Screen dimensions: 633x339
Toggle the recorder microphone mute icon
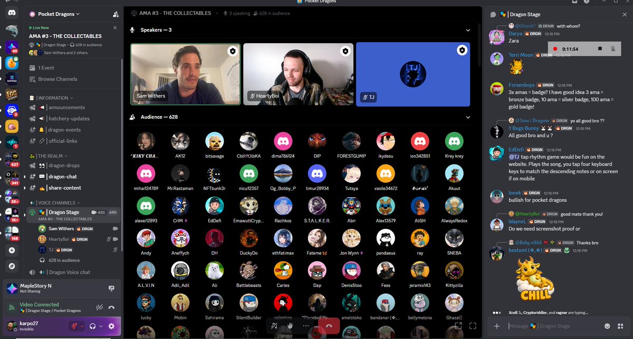pyautogui.click(x=613, y=49)
